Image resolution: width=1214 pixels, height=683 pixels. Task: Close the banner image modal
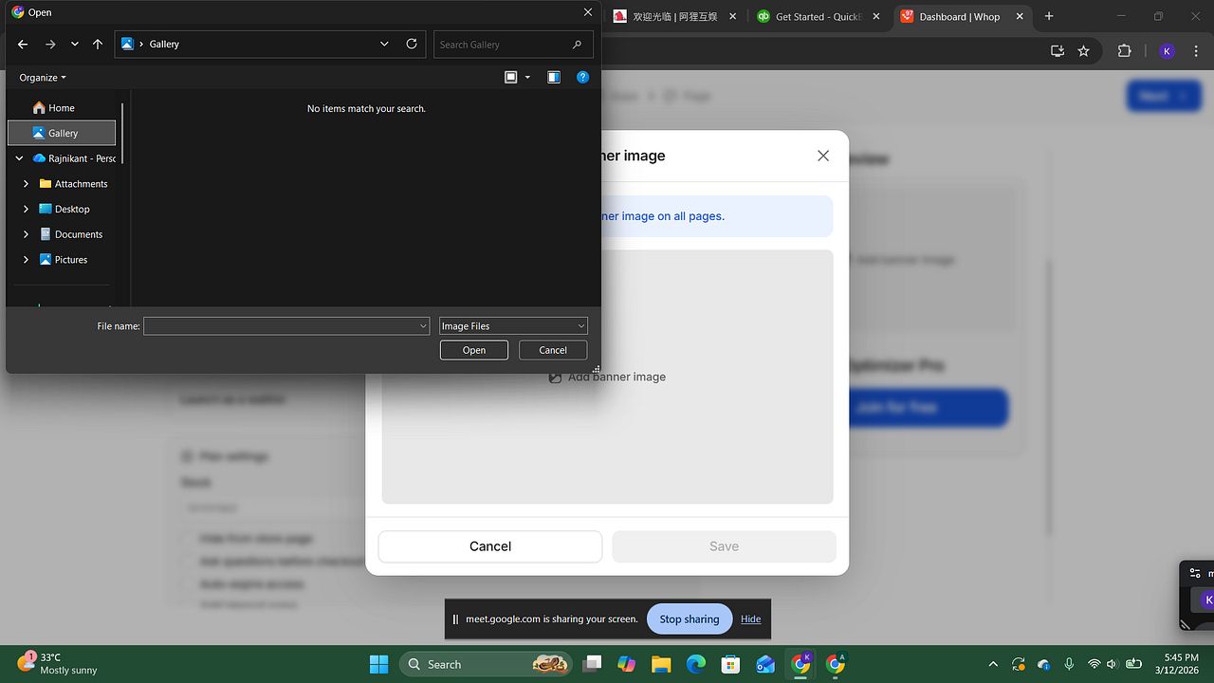(823, 156)
